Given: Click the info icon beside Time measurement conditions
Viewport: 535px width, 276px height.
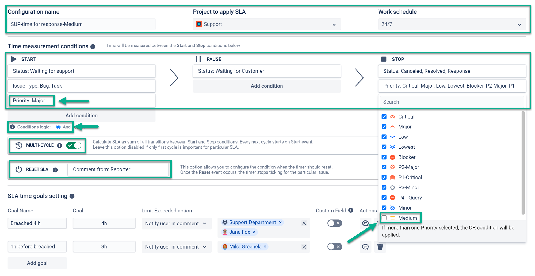Looking at the screenshot, I should (93, 47).
